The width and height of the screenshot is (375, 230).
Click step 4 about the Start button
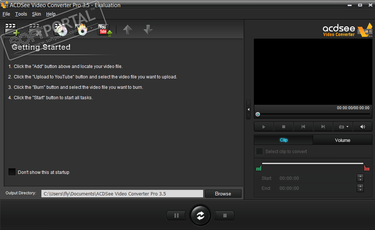tap(50, 98)
